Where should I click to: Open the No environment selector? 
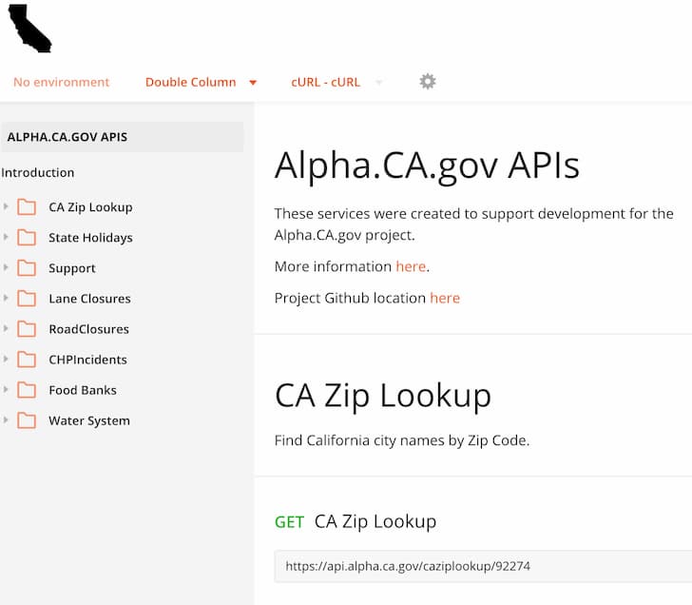tap(62, 82)
